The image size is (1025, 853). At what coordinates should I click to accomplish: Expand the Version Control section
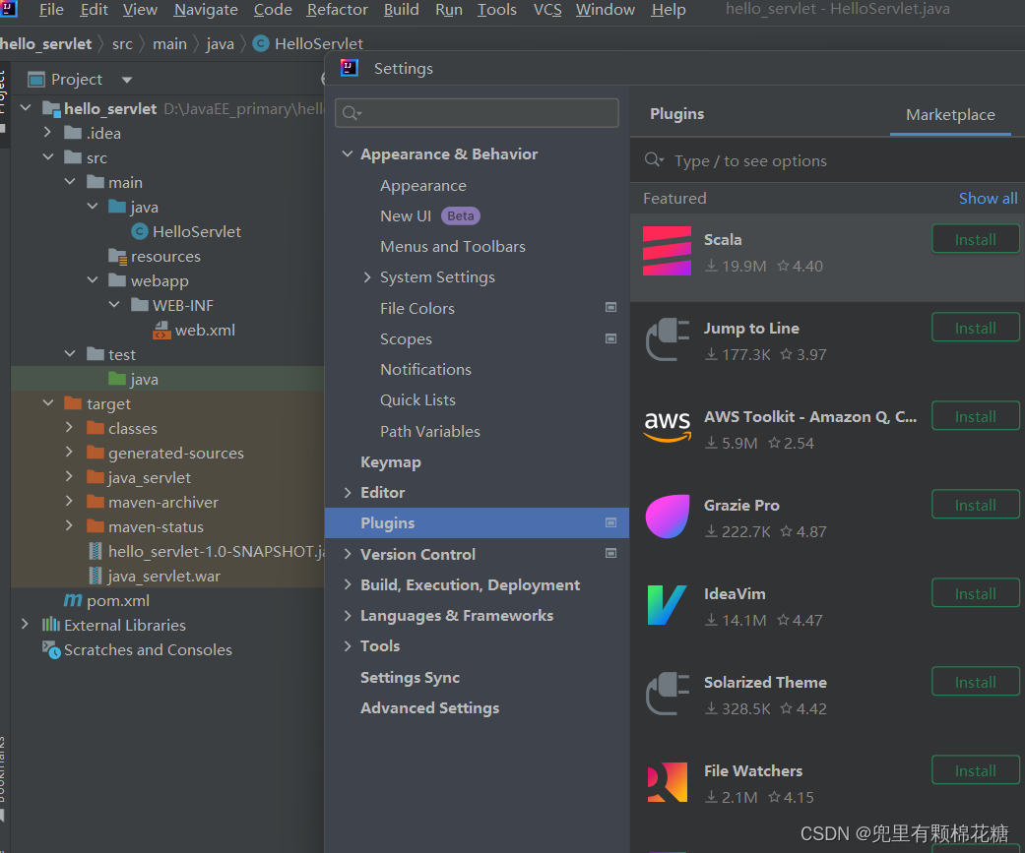tap(348, 554)
